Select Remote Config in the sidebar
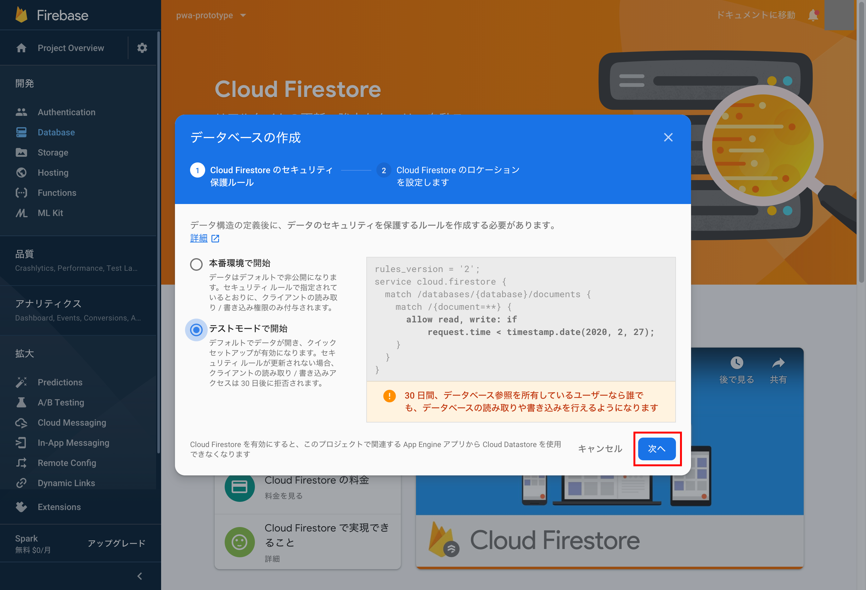This screenshot has width=866, height=590. (67, 462)
